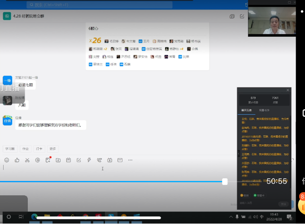The height and width of the screenshot is (224, 305).
Task: Click the thumbs-up like icon
Action: click(17, 160)
